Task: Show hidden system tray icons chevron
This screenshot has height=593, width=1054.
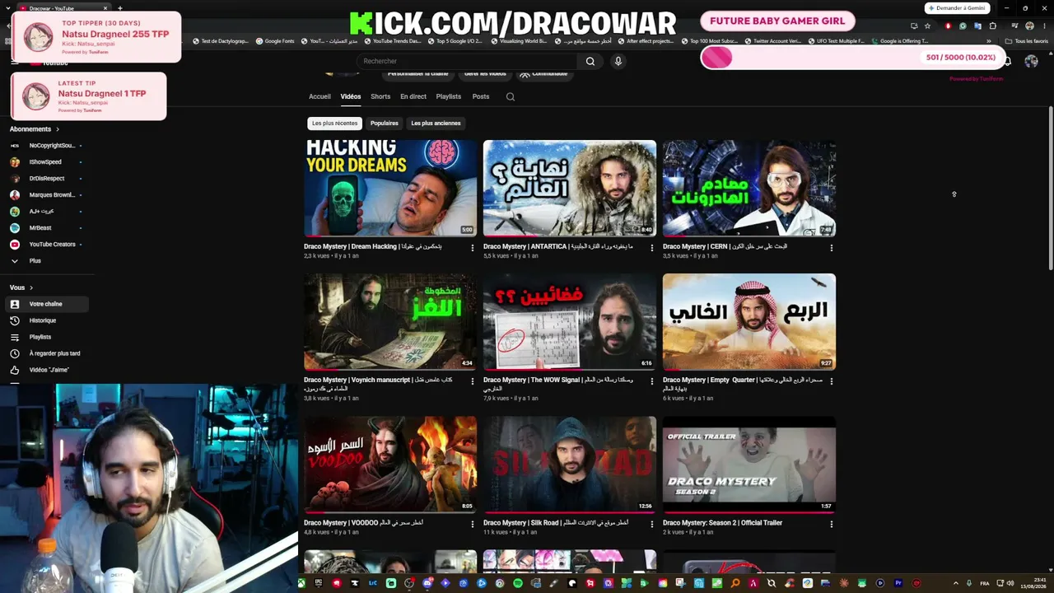Action: click(955, 583)
